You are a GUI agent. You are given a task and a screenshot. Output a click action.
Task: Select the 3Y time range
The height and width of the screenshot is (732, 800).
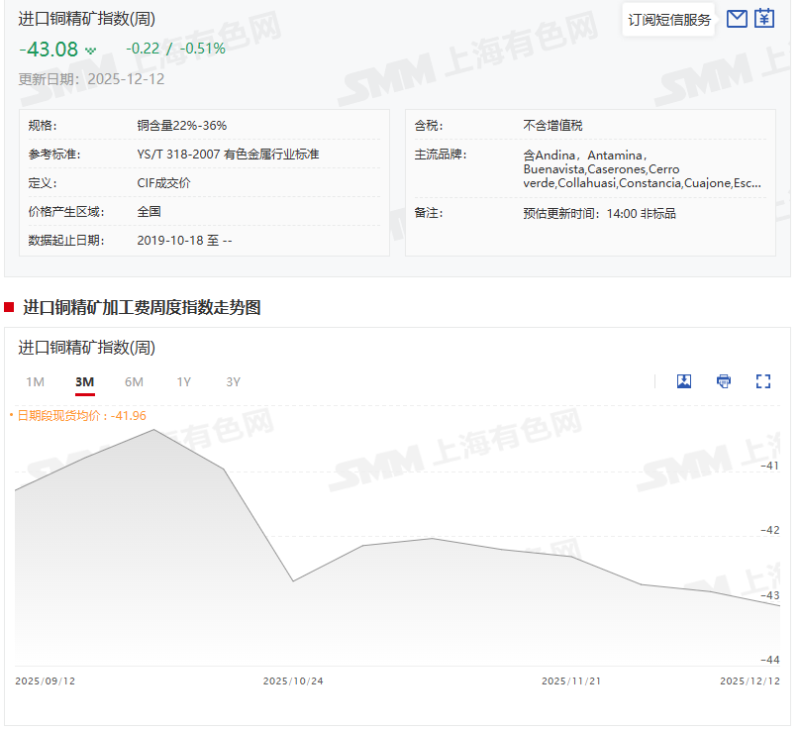point(233,382)
